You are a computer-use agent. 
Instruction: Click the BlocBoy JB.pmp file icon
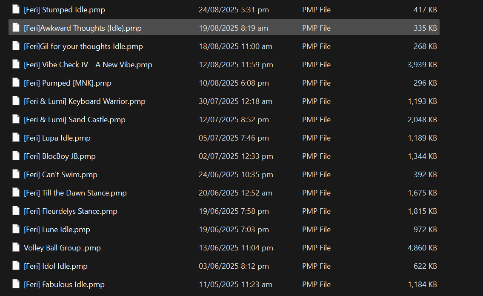[16, 156]
